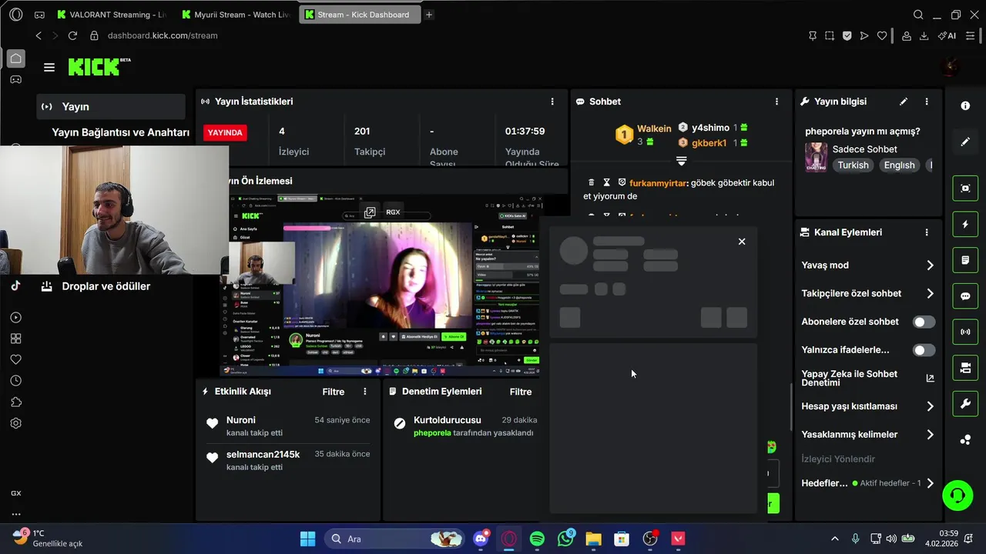The width and height of the screenshot is (986, 554).
Task: Click selmancan2145k in activity feed
Action: coord(263,455)
